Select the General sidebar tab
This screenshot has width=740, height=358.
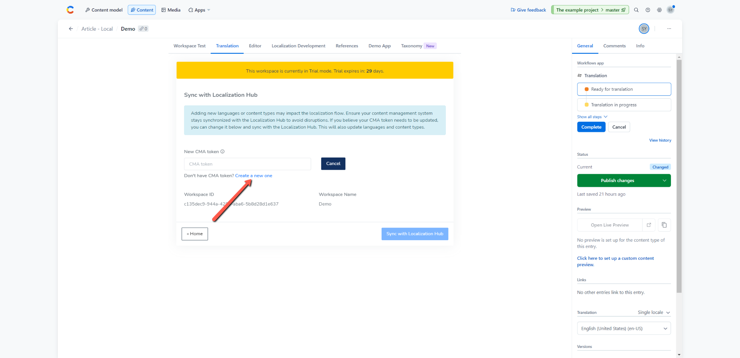click(585, 46)
